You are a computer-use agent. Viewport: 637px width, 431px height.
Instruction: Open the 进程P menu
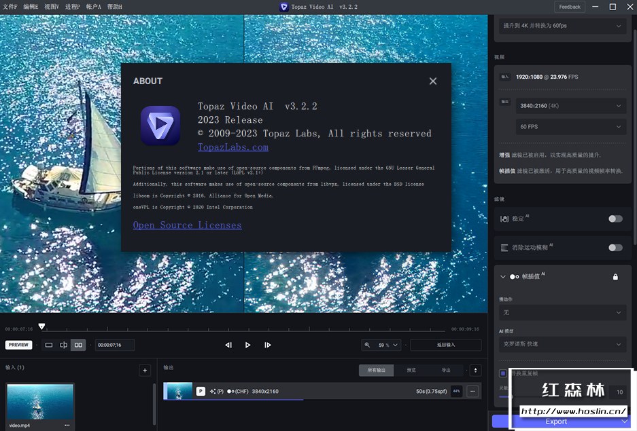tap(73, 7)
